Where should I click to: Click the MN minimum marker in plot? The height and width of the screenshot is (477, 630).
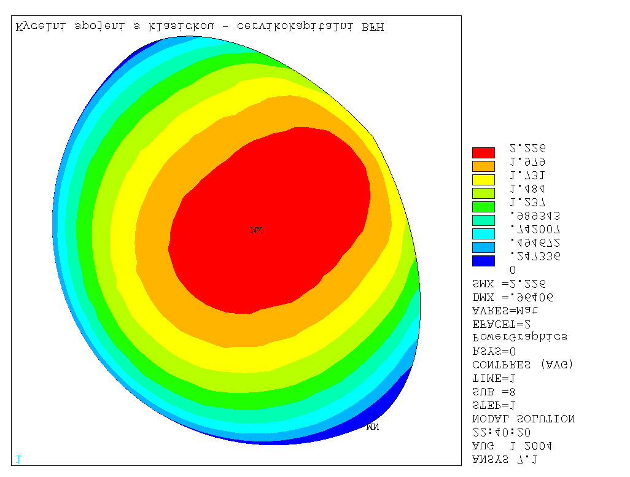pyautogui.click(x=373, y=427)
